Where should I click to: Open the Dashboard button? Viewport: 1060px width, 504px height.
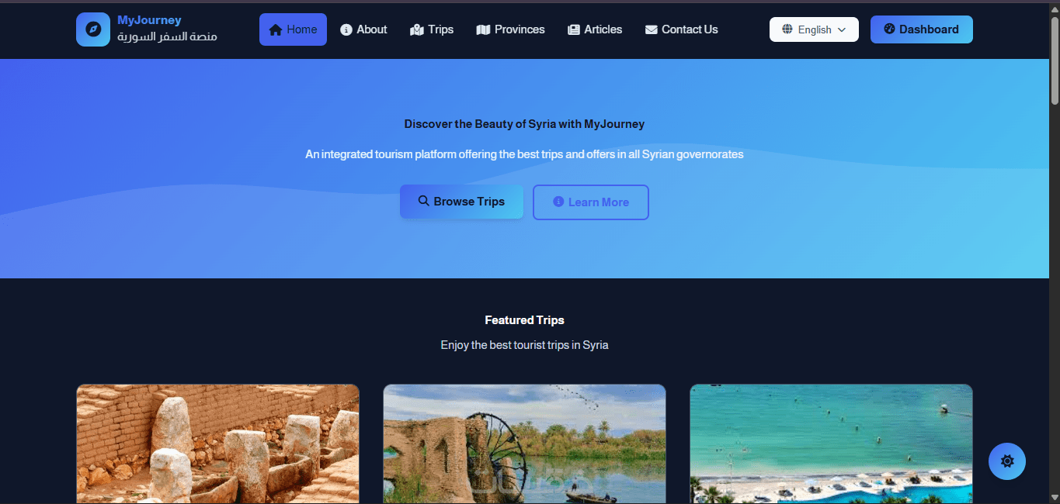coord(922,29)
